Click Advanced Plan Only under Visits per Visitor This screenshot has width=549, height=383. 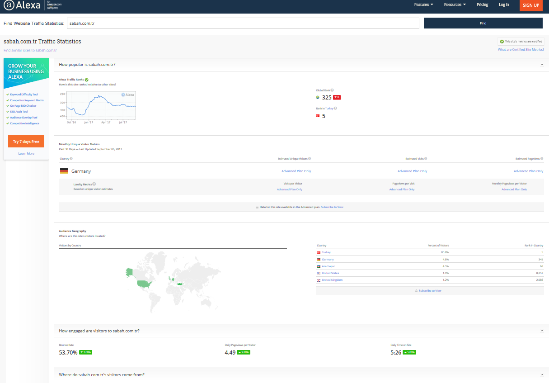[x=290, y=189]
